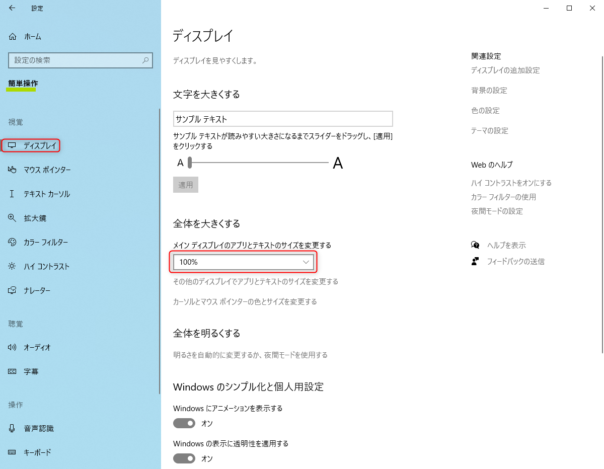Click the Magnifier glass icon
Image resolution: width=604 pixels, height=469 pixels.
(12, 218)
